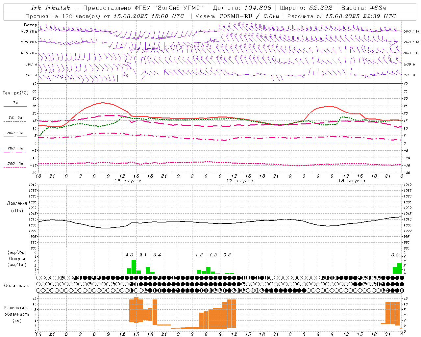Click the Тем-ра(°C) axis title
Image resolution: width=421 pixels, height=337 pixels.
coord(15,93)
